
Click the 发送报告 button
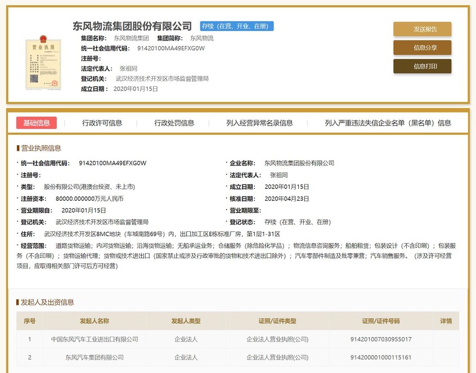coord(422,29)
